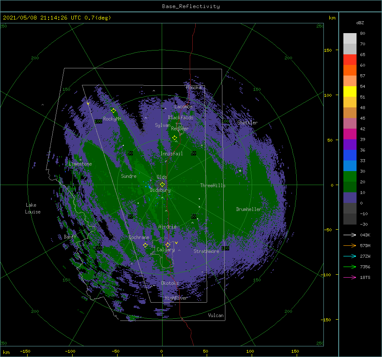The image size is (382, 357).
Task: Select the yellow diamond marker above Calgary label
Action: click(x=168, y=245)
